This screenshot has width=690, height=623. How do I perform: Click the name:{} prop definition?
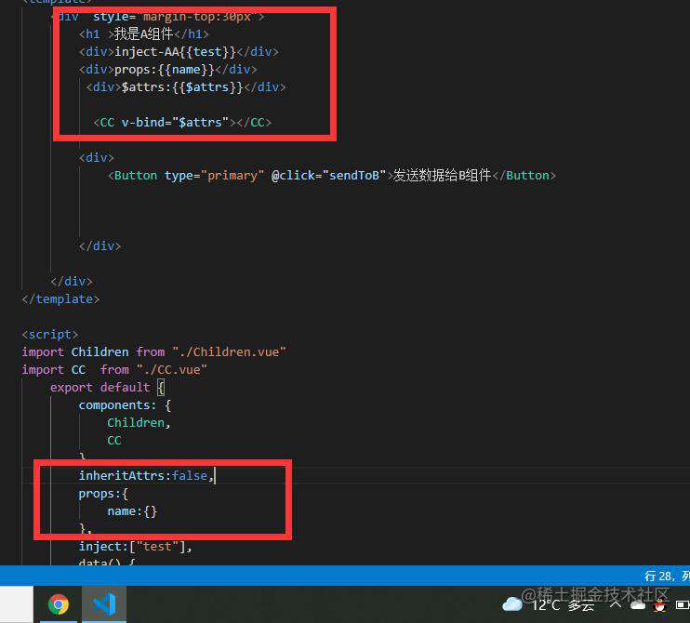pos(132,511)
